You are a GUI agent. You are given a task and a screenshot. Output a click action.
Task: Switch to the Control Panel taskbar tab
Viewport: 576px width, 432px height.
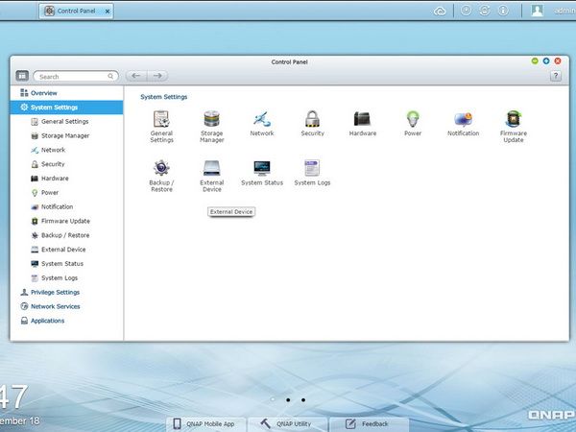76,11
